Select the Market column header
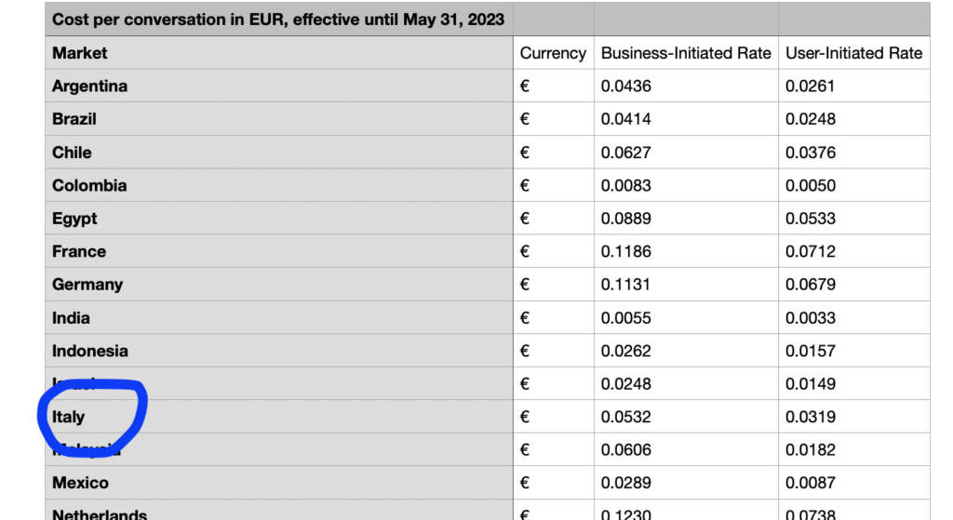Screen dimensions: 953x520 pyautogui.click(x=279, y=53)
